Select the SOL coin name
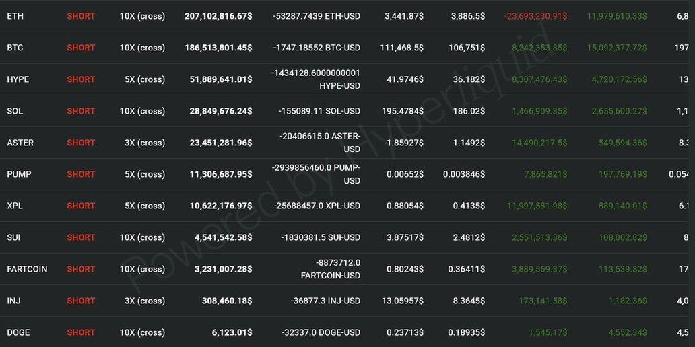 pyautogui.click(x=15, y=111)
